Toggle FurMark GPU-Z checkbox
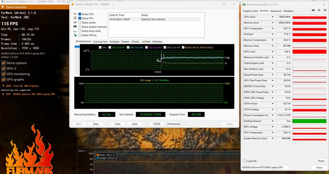329x174 pixels. click(4, 69)
